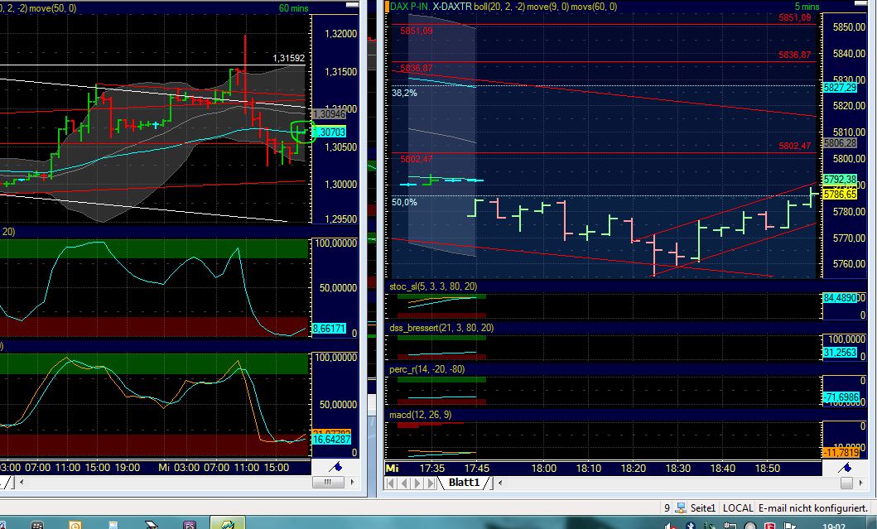Click the 17:45 time axis label
Screen dimensions: 877x529
[x=476, y=468]
